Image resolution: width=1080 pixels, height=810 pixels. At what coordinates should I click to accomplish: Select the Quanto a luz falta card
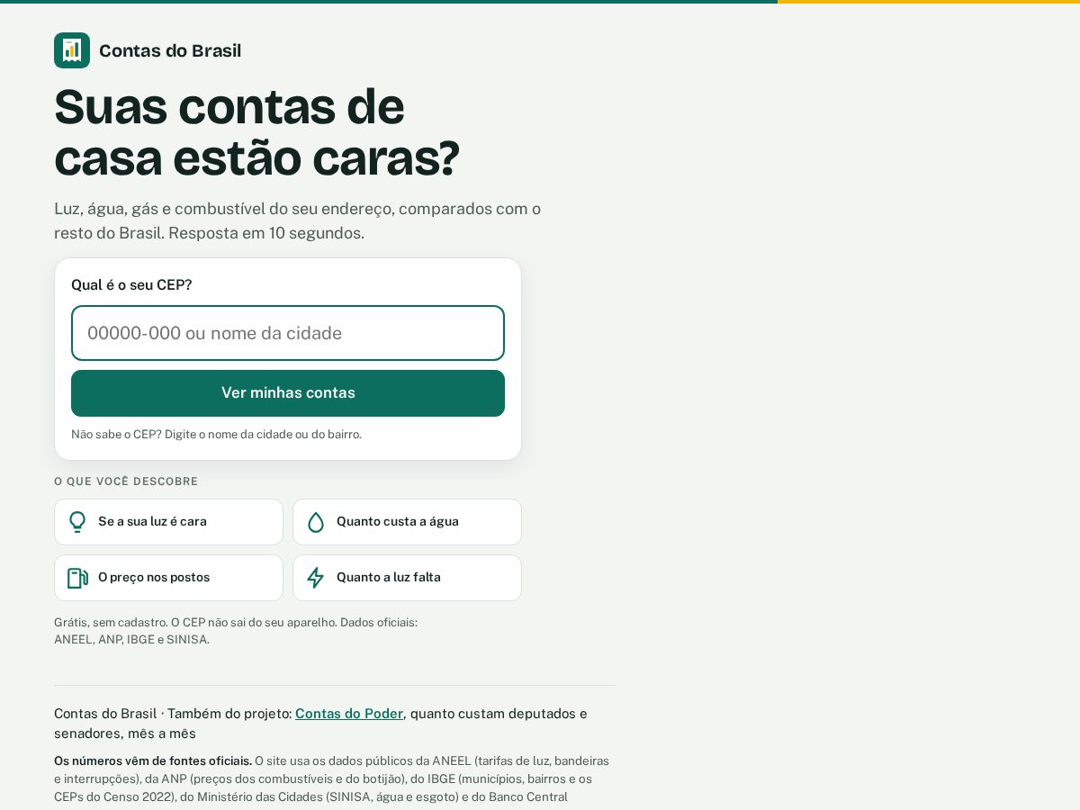tap(407, 578)
